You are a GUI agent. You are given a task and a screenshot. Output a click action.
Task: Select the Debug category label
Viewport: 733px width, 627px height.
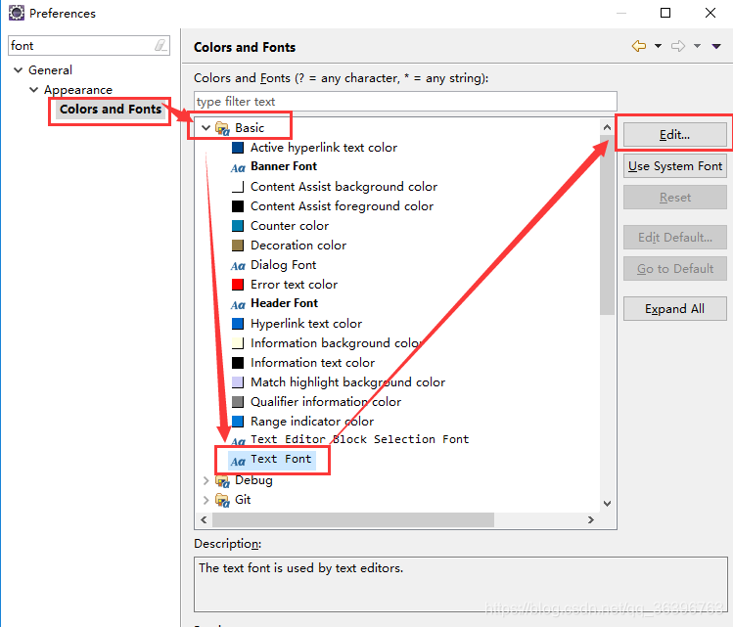tap(253, 480)
